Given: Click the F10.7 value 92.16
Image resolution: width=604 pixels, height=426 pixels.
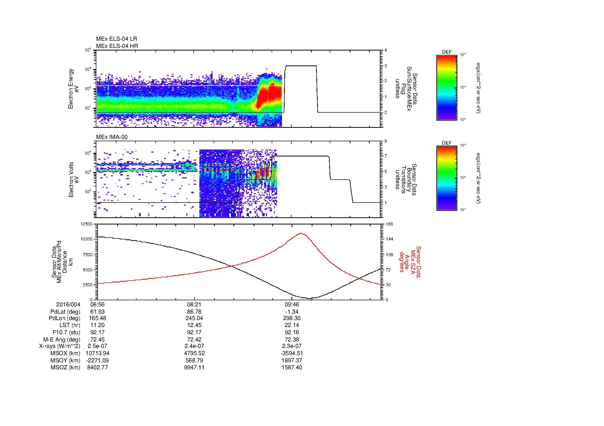Looking at the screenshot, I should coord(292,332).
